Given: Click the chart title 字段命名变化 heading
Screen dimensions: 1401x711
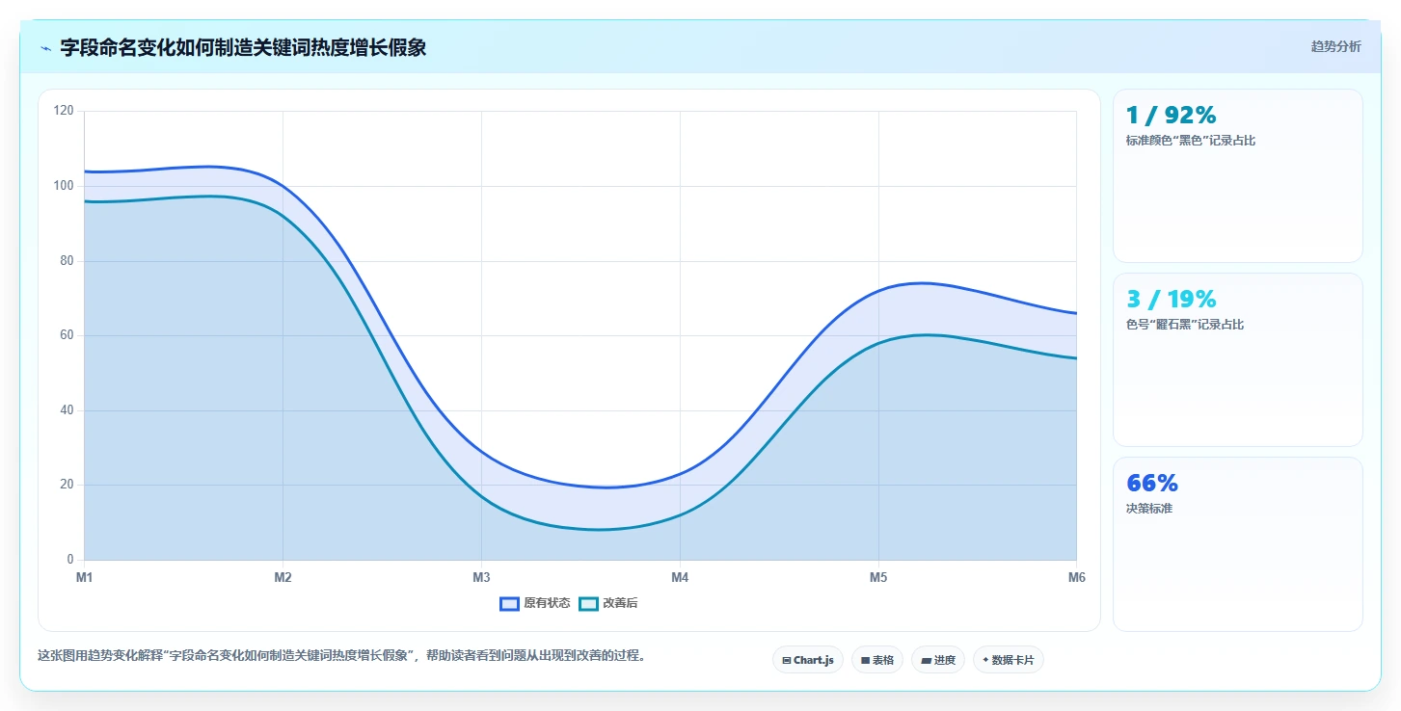Looking at the screenshot, I should 243,47.
